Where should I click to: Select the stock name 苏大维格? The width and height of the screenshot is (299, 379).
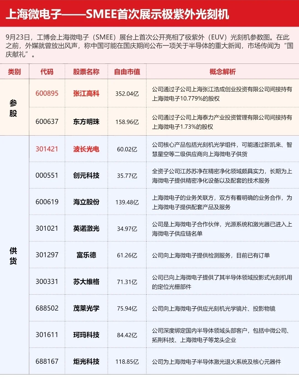point(86,281)
